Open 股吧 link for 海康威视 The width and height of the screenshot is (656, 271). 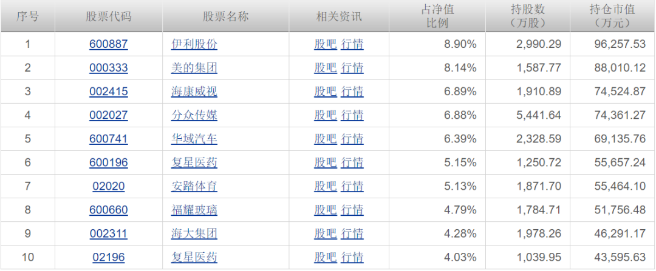click(x=326, y=92)
